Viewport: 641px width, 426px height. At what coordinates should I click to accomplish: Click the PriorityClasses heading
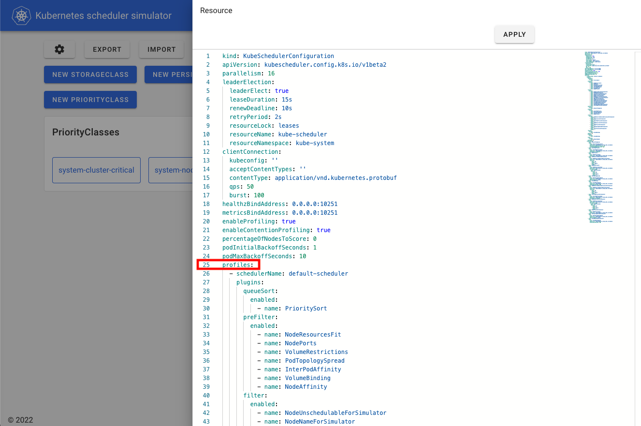[x=86, y=132]
